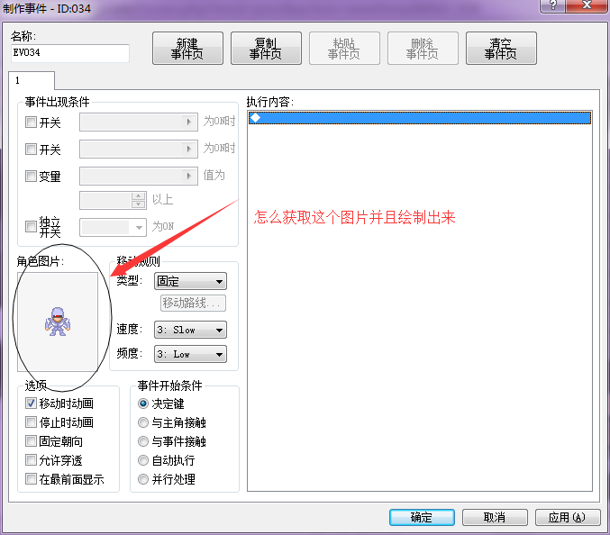This screenshot has height=535, width=610.
Task: Close the 制作事件 dialog window
Action: coord(587,5)
